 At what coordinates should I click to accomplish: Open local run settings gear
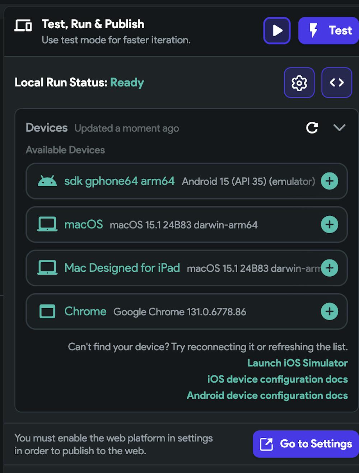pyautogui.click(x=299, y=83)
